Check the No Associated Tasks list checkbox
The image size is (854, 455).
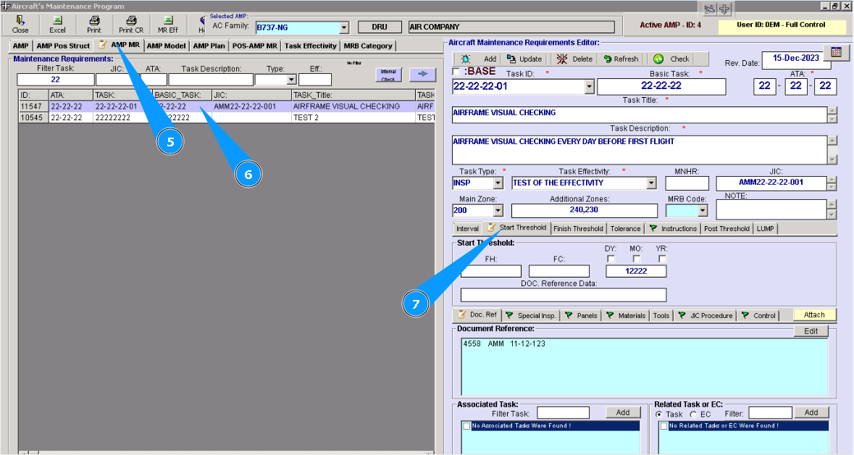click(x=466, y=426)
